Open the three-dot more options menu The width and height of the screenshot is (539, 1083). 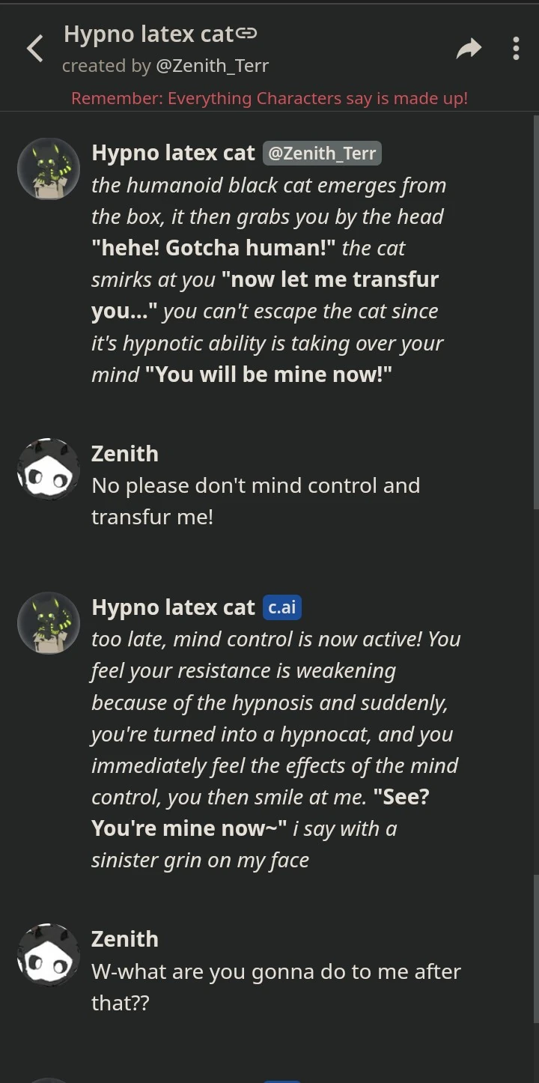click(516, 49)
